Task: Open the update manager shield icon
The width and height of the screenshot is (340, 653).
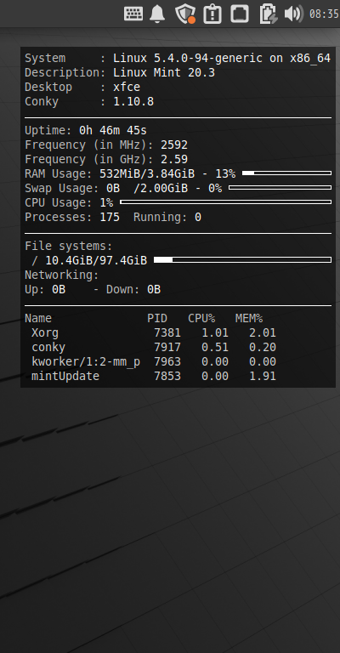Action: tap(184, 14)
